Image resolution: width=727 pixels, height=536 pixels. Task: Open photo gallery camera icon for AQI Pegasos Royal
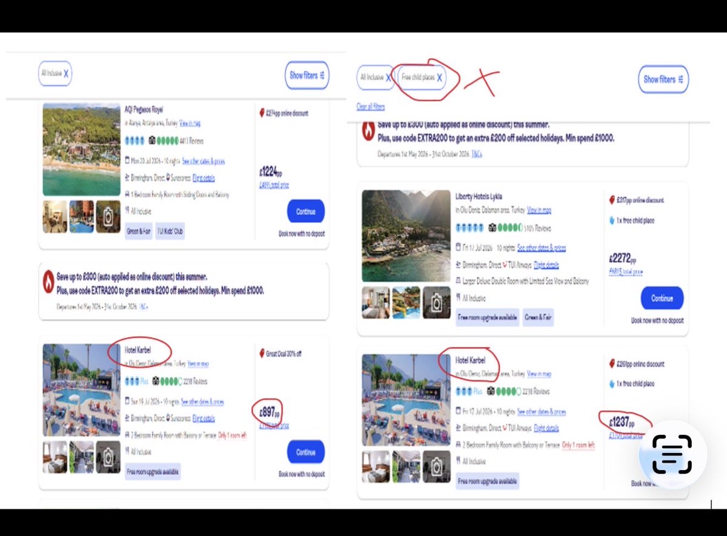(x=108, y=217)
